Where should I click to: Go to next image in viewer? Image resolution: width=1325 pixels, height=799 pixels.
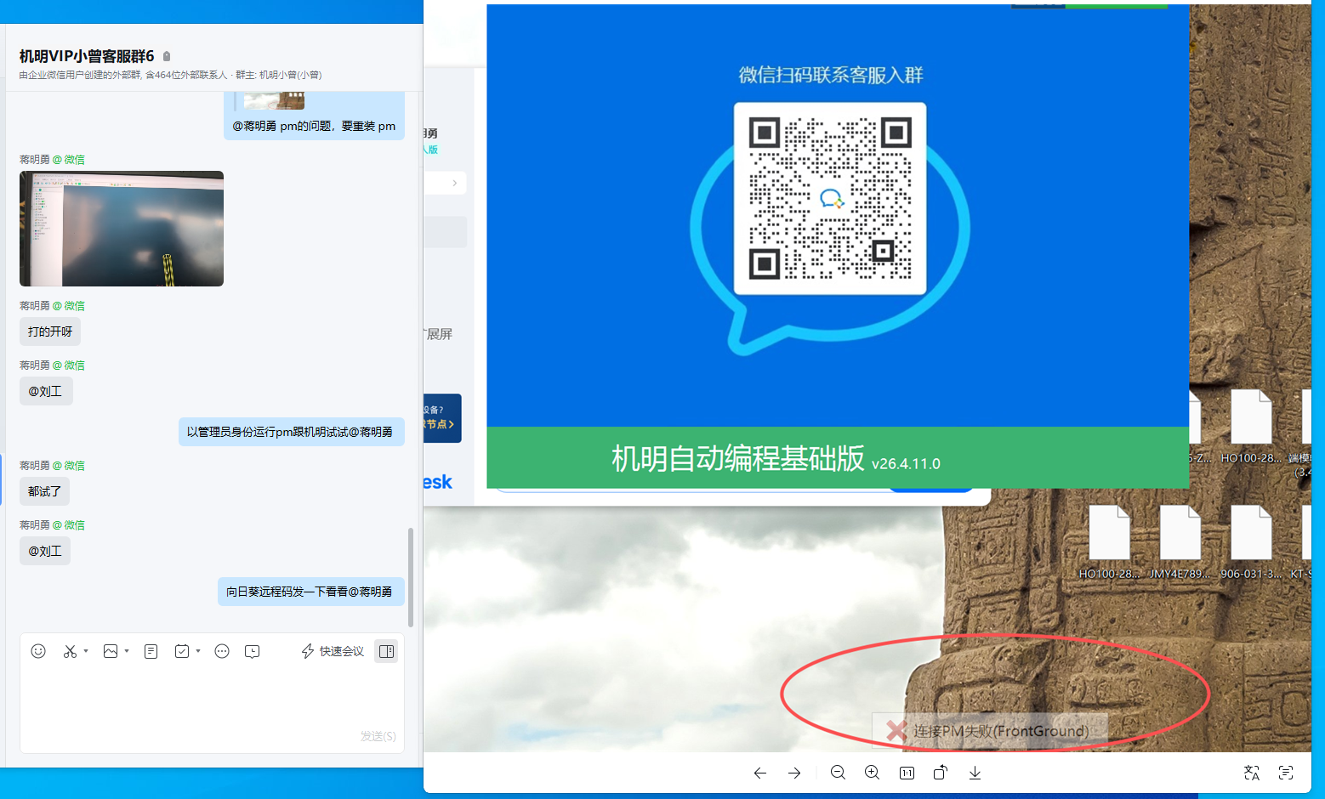click(x=794, y=773)
